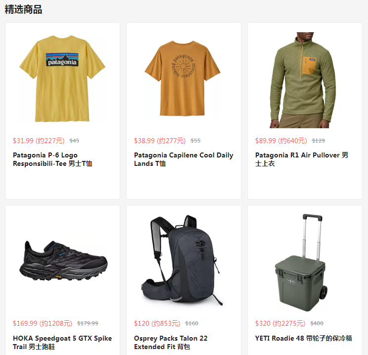The height and width of the screenshot is (355, 368).
Task: Open HOKA Speedgoat 5 GTX Spike Trail link
Action: [x=62, y=342]
